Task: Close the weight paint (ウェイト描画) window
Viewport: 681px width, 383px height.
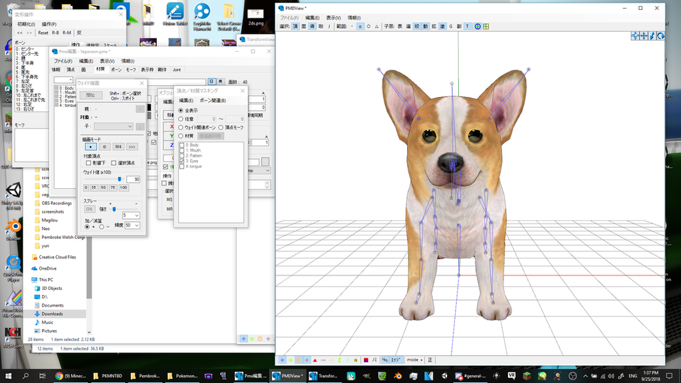Action: 142,83
